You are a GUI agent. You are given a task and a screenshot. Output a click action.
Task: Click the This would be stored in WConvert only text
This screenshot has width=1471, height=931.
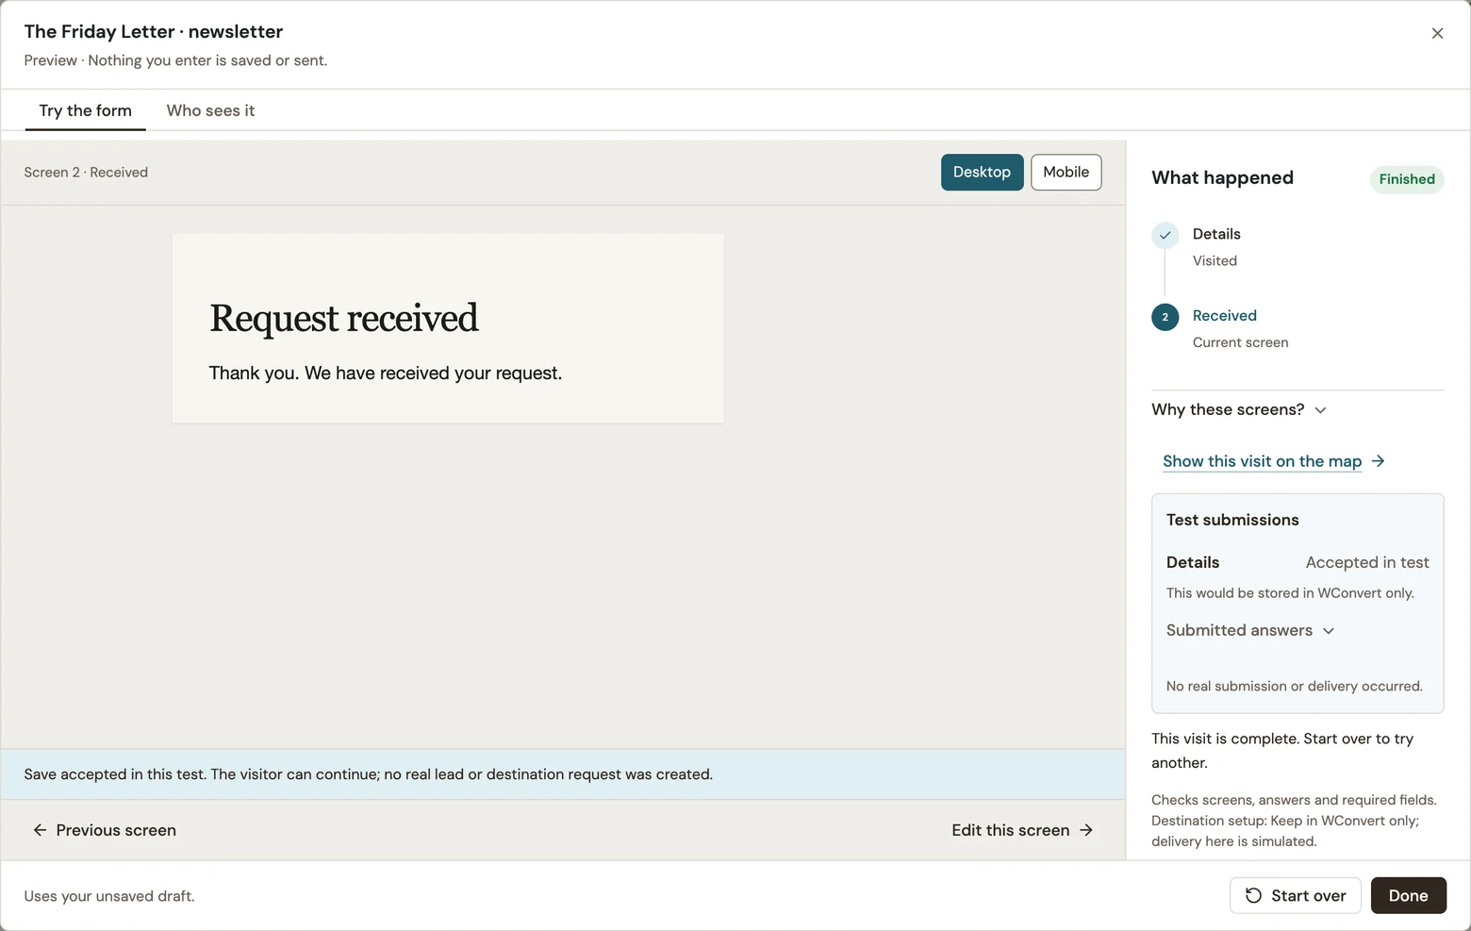click(x=1290, y=593)
